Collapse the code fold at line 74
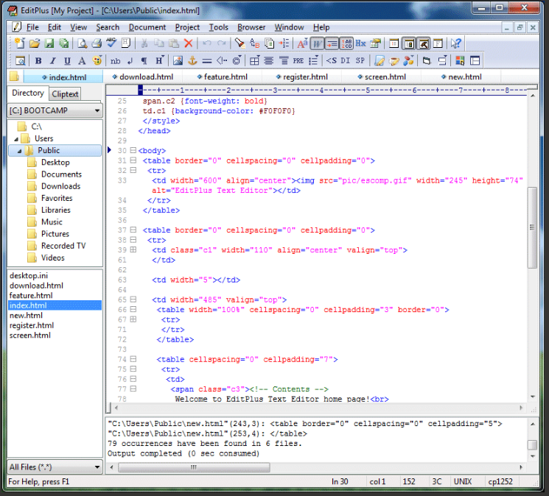Screen dimensions: 549x496 point(133,359)
